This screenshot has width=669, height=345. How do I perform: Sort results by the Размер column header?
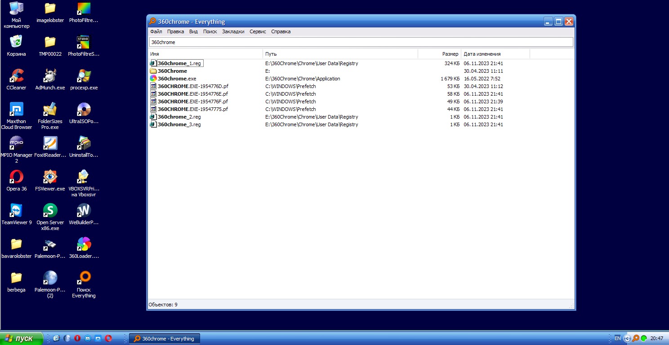[x=439, y=54]
